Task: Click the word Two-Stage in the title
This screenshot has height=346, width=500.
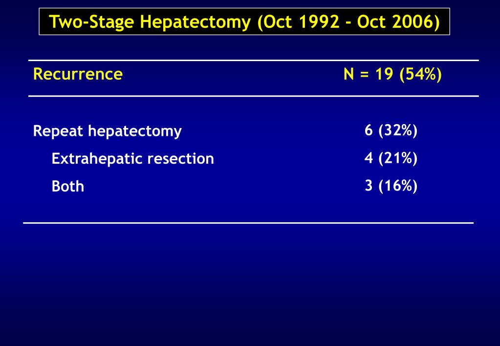Action: [x=92, y=22]
